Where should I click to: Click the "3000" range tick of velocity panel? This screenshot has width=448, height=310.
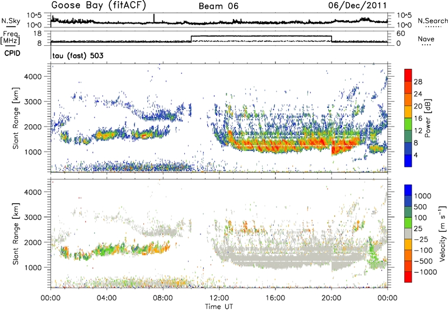point(32,217)
